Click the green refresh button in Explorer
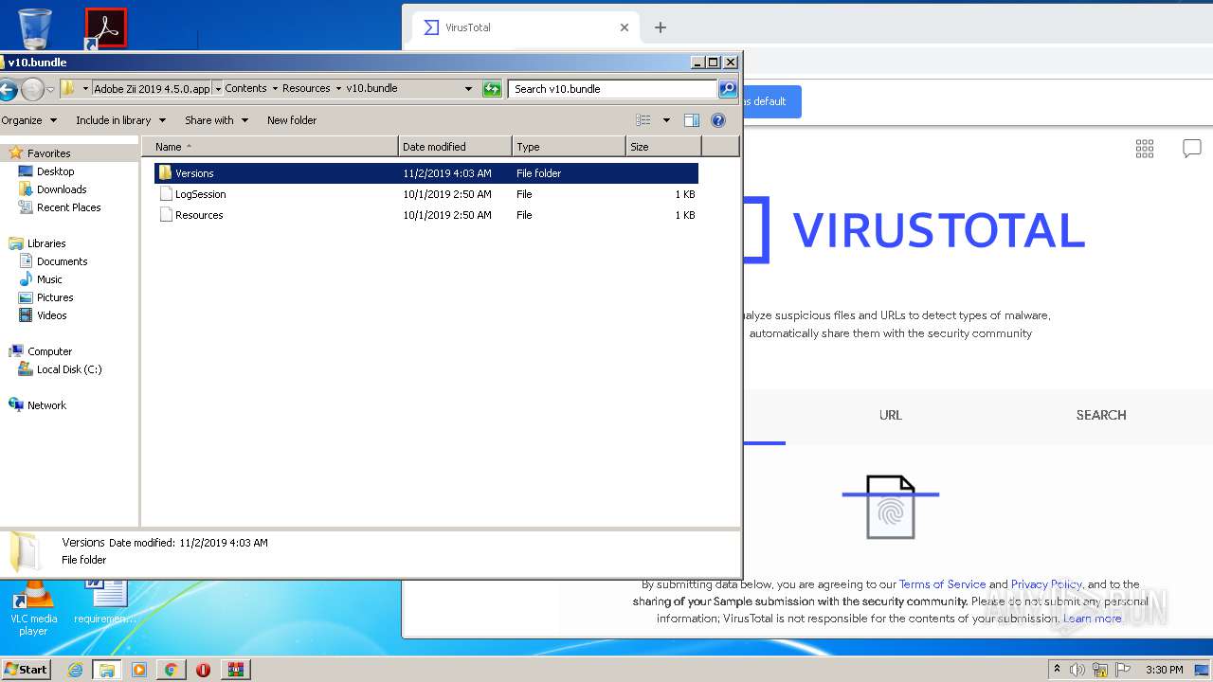Image resolution: width=1213 pixels, height=682 pixels. (492, 89)
